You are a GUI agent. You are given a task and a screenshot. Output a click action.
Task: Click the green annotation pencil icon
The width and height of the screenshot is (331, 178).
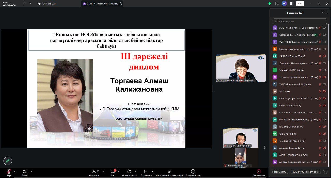tap(8, 161)
